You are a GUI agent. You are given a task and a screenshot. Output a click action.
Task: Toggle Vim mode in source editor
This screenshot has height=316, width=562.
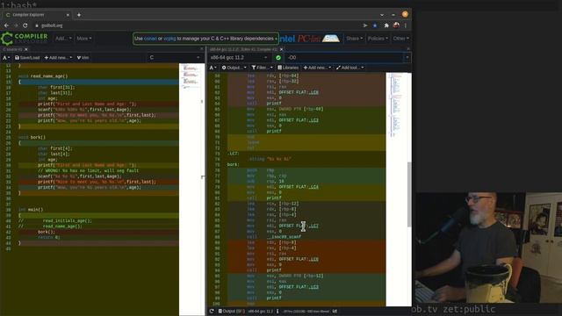click(x=83, y=58)
